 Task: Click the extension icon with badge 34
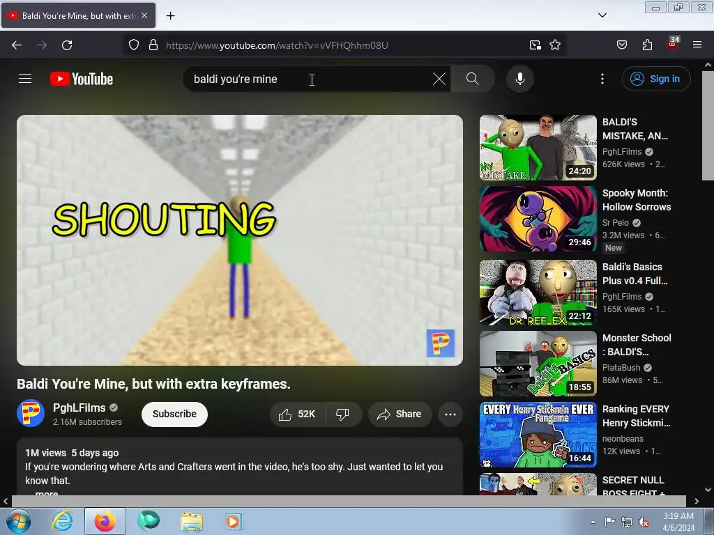(x=673, y=44)
